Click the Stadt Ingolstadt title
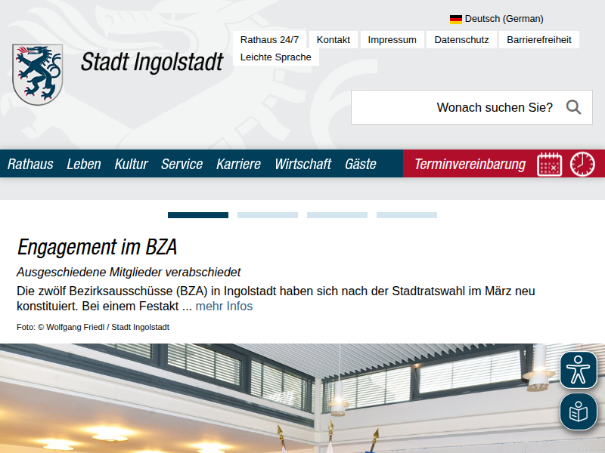The image size is (605, 453). pos(152,63)
